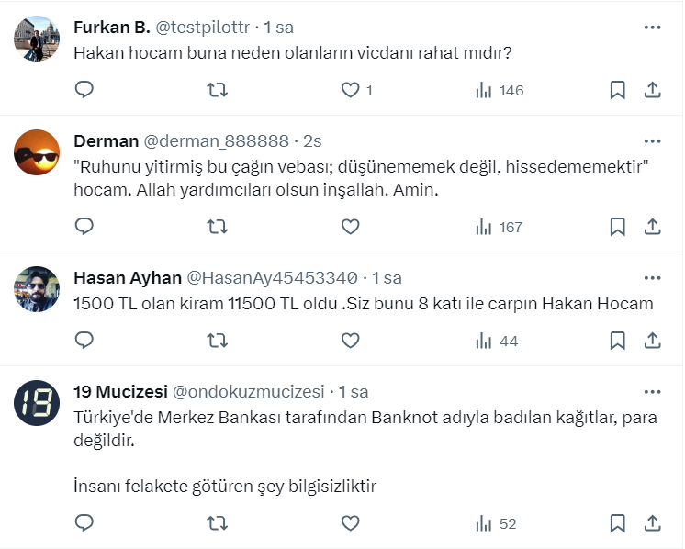Open Hasan Ayhan's profile picture
This screenshot has width=685, height=549.
pyautogui.click(x=38, y=289)
